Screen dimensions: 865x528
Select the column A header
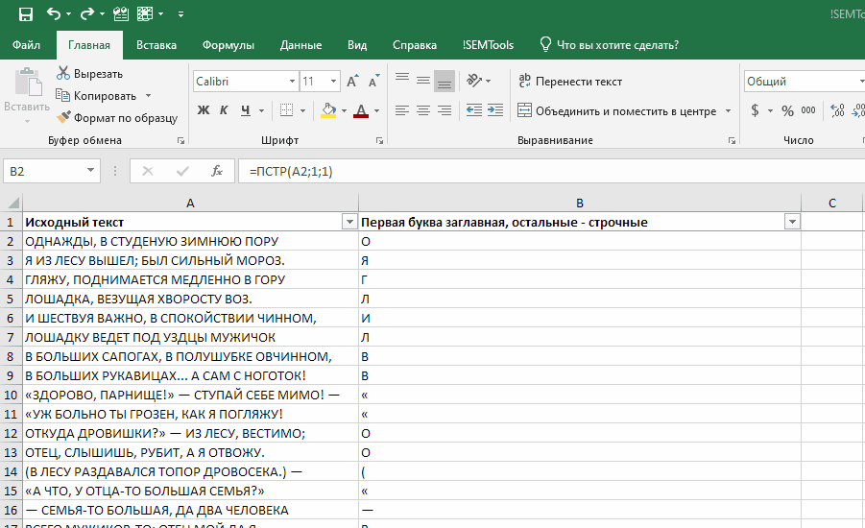click(190, 203)
